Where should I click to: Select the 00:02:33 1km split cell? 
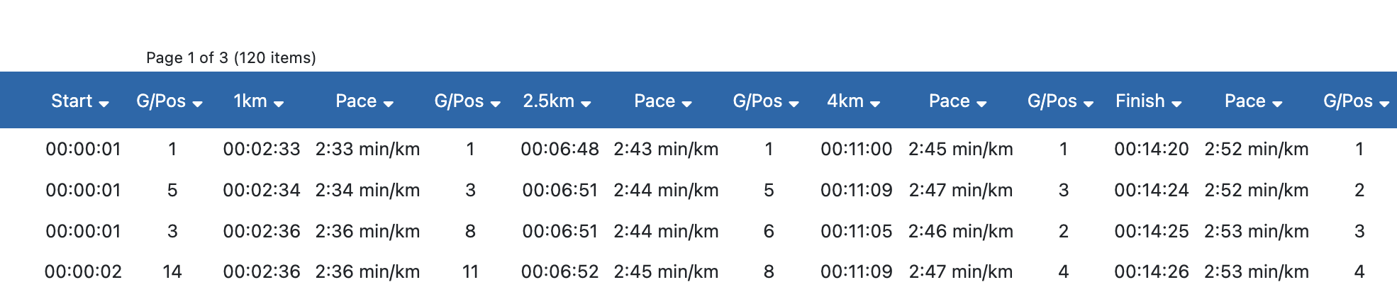pyautogui.click(x=262, y=150)
